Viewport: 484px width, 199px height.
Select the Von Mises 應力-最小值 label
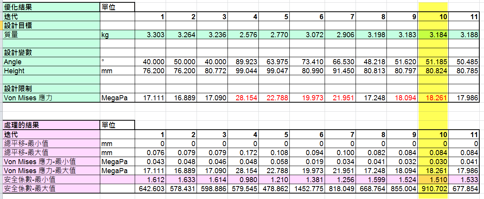(50, 161)
